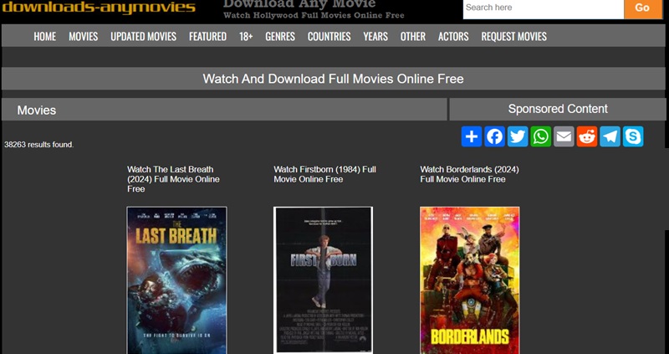Share page on Facebook
The image size is (669, 354).
494,136
